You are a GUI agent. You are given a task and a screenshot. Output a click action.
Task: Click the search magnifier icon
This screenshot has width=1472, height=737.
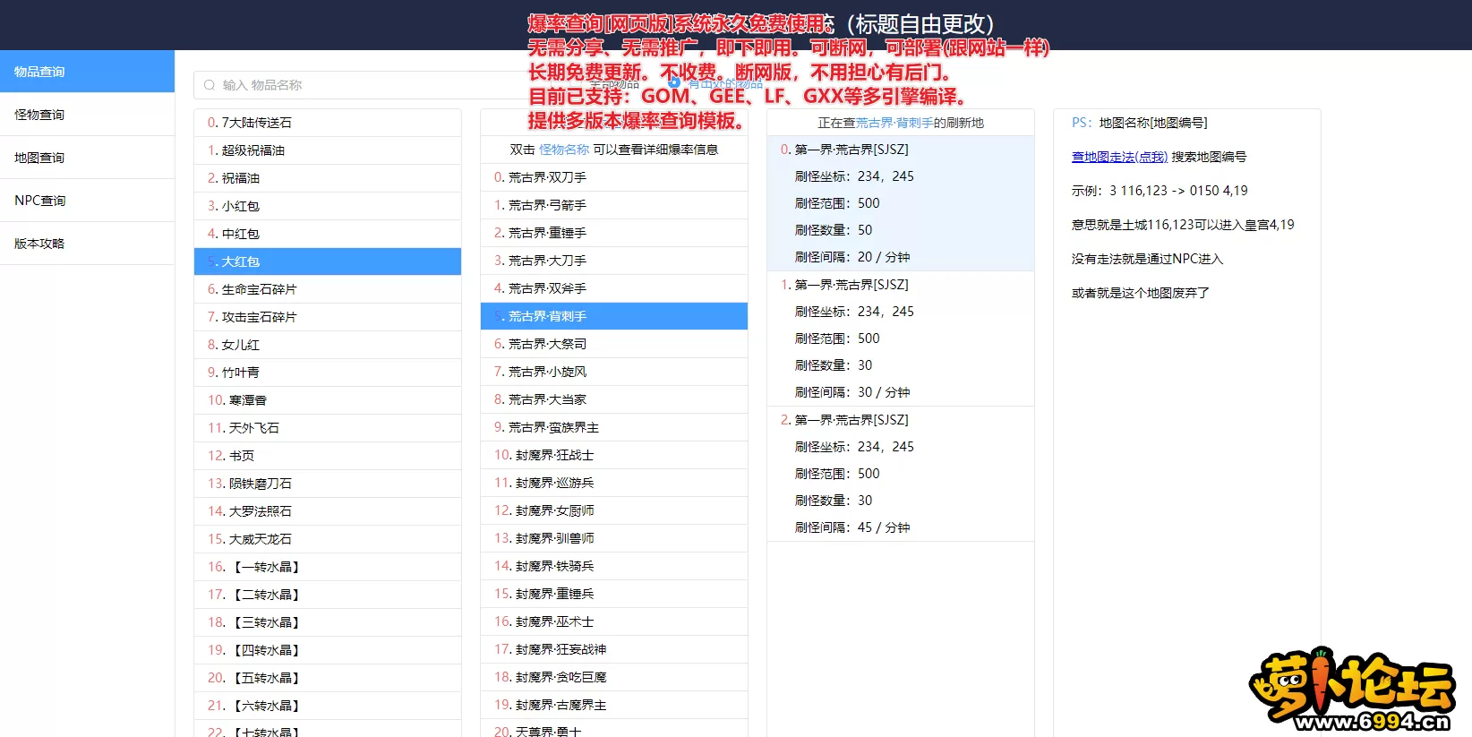(x=210, y=85)
